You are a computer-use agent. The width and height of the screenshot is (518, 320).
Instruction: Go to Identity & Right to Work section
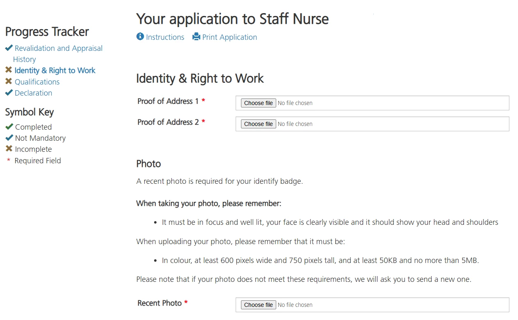click(55, 71)
